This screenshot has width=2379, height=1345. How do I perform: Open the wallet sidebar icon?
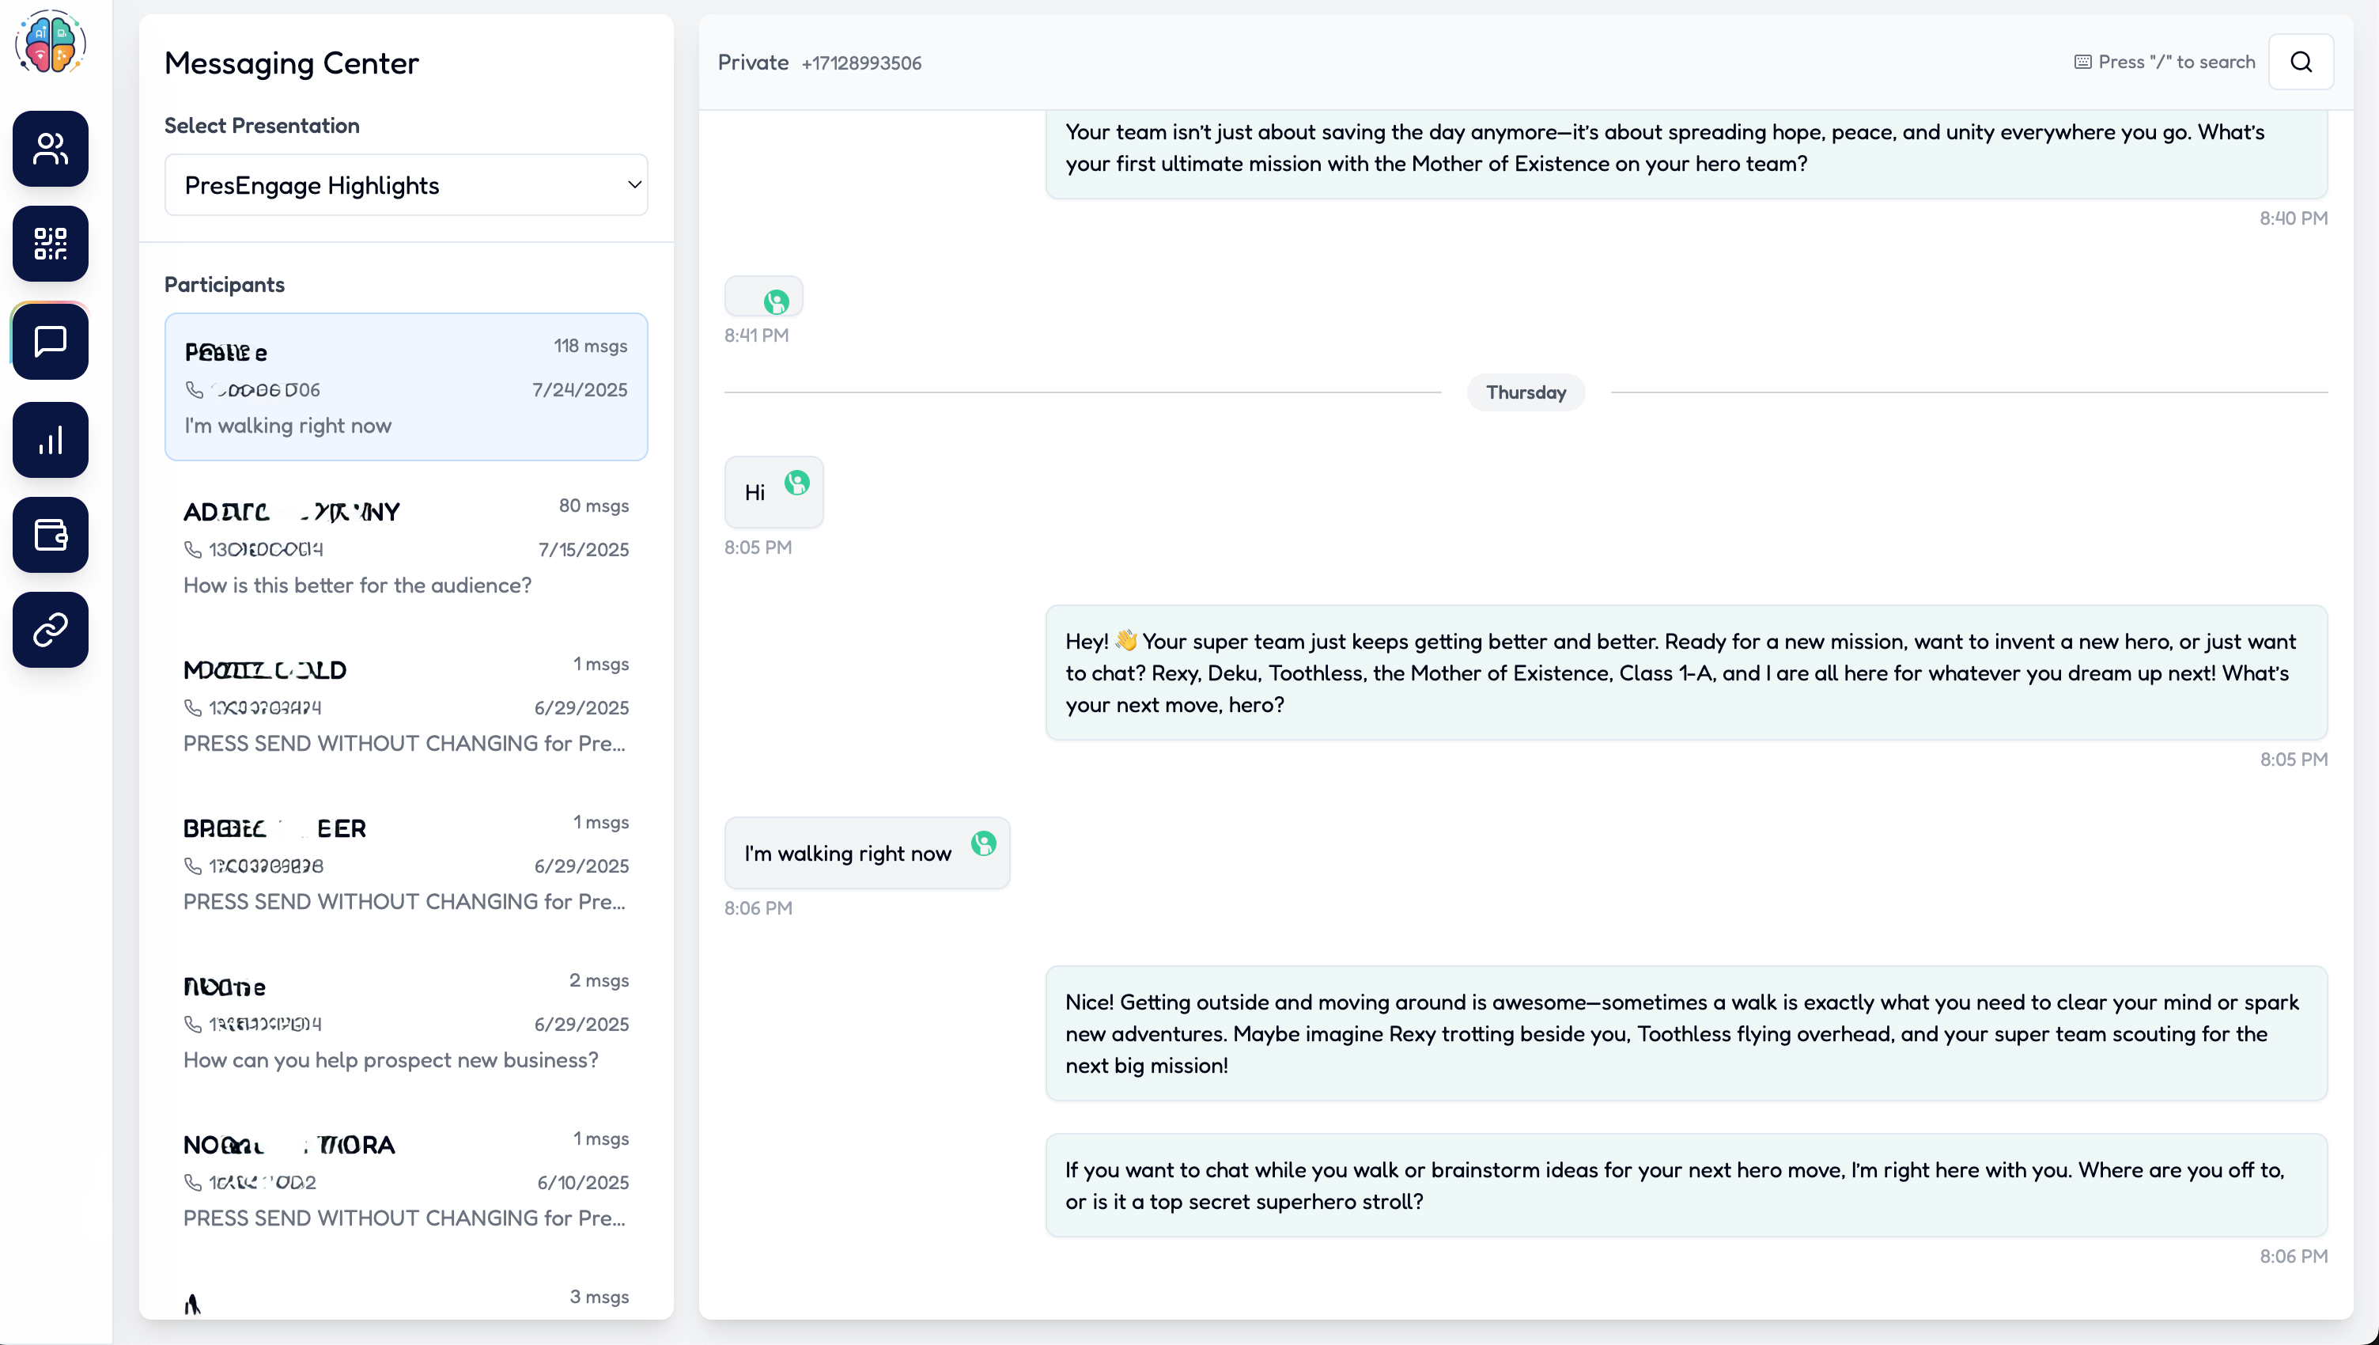click(50, 535)
